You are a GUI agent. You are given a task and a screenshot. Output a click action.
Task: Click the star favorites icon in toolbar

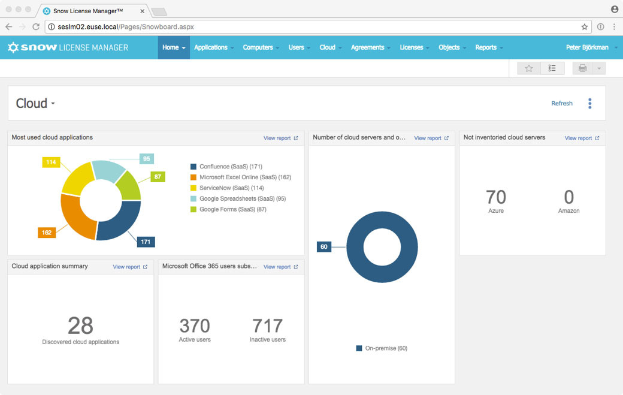(x=529, y=68)
